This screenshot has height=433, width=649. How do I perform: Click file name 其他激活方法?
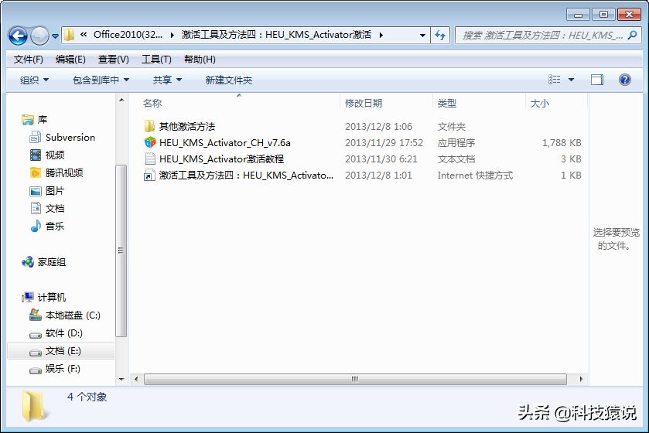[187, 127]
